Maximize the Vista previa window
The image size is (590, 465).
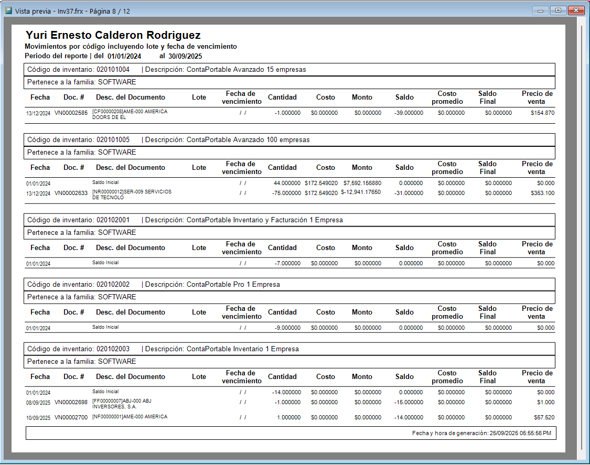pos(558,10)
